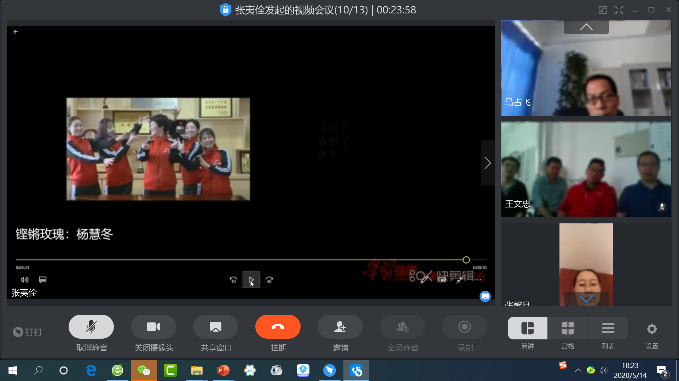Open notification center on taskbar
The width and height of the screenshot is (679, 381).
662,371
